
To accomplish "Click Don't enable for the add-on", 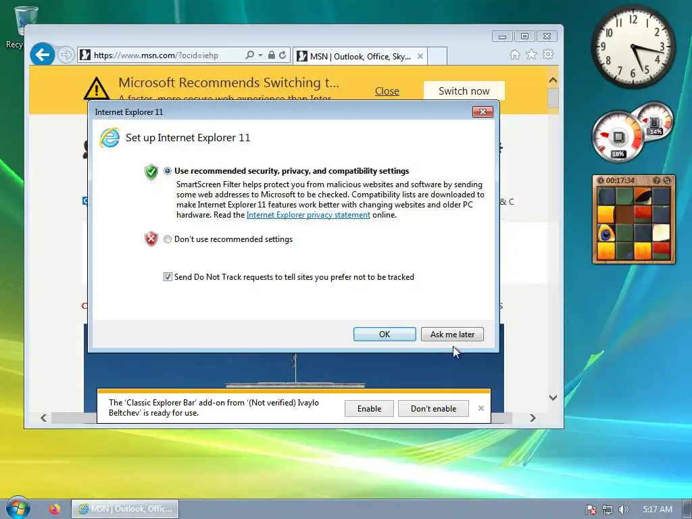I will pyautogui.click(x=433, y=409).
